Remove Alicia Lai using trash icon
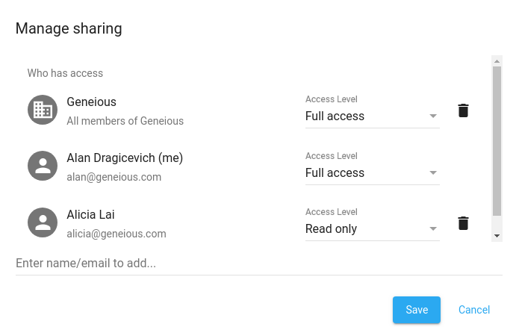The width and height of the screenshot is (519, 327). click(x=463, y=223)
